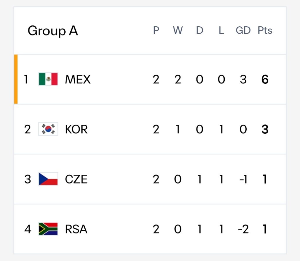The image size is (300, 261).
Task: Click the Group A heading
Action: pos(53,31)
